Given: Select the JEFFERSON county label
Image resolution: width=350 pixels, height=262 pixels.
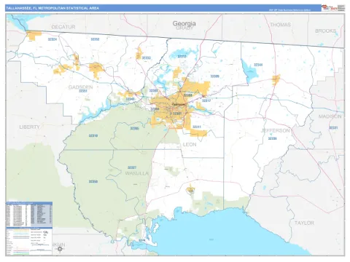Looking at the screenshot, I should (276, 130).
